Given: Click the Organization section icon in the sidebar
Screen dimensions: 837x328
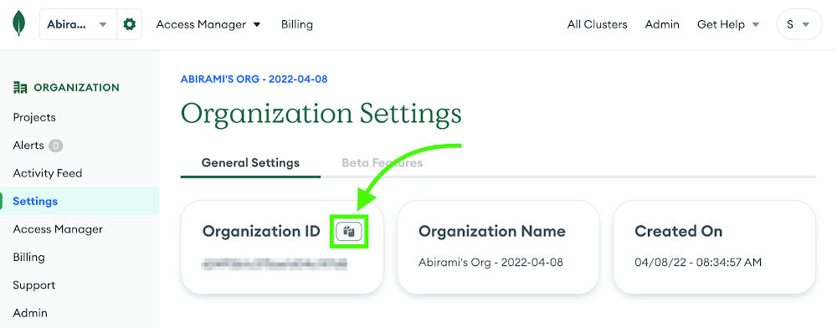Looking at the screenshot, I should (20, 88).
